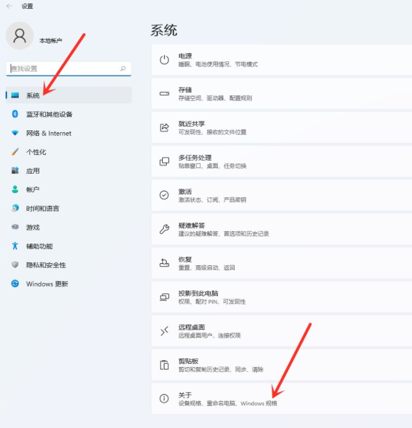
Task: Click the 隐私和安全性 shield icon
Action: point(15,265)
